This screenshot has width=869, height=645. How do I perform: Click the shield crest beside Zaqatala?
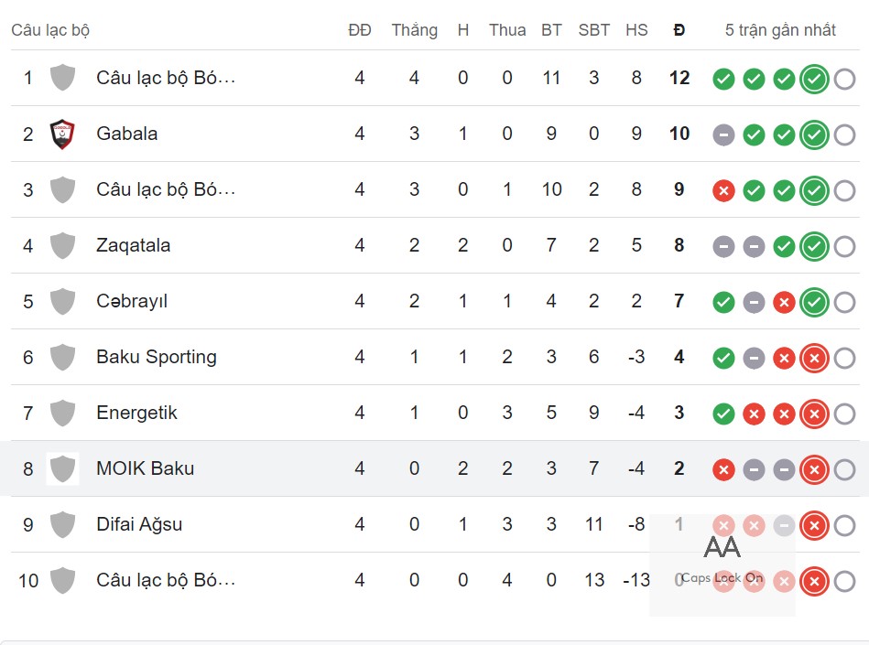(x=62, y=246)
